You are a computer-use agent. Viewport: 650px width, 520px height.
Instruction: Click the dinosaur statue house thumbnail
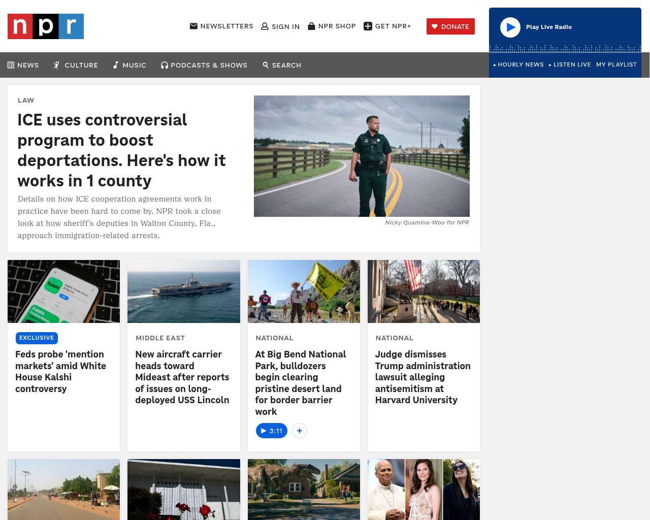304,490
